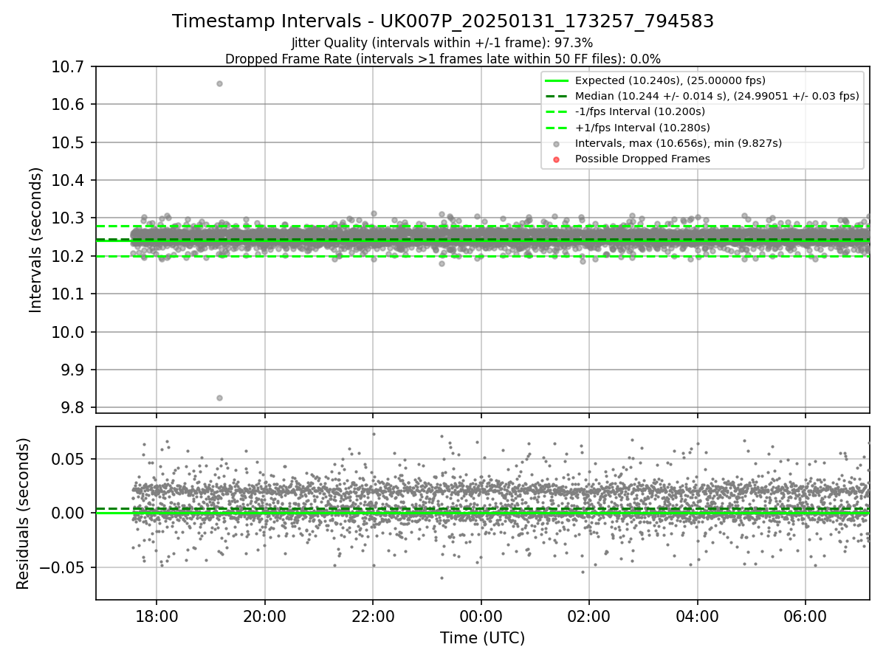Click legend entry 'Intervals, max (10.656s), min (9.827s)'

pos(679,143)
